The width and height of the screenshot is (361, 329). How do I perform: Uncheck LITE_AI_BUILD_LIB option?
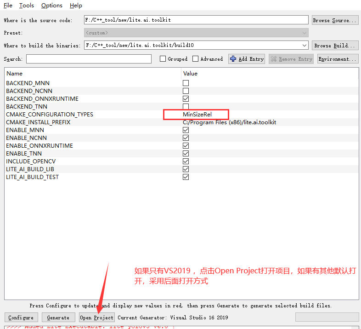(x=186, y=169)
